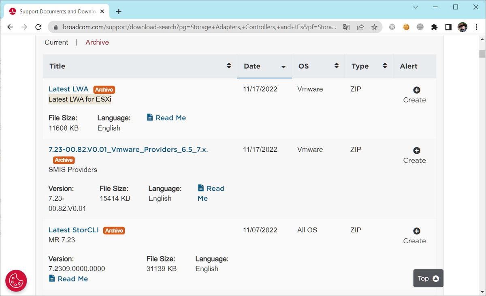
Task: Click the browser address bar URL
Action: pyautogui.click(x=199, y=27)
